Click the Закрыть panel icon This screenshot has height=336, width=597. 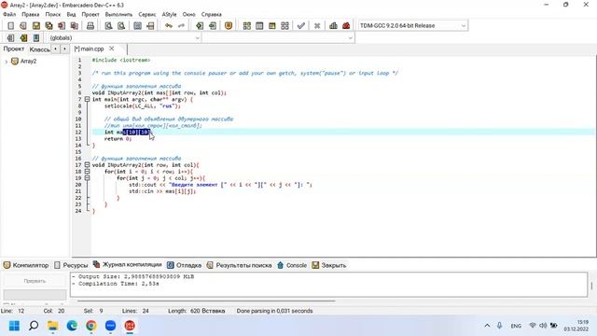point(315,265)
